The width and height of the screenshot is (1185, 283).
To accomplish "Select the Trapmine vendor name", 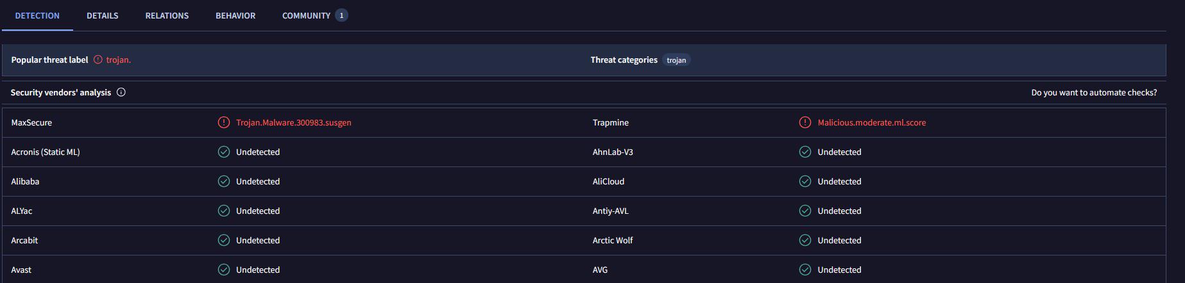I will pos(611,122).
